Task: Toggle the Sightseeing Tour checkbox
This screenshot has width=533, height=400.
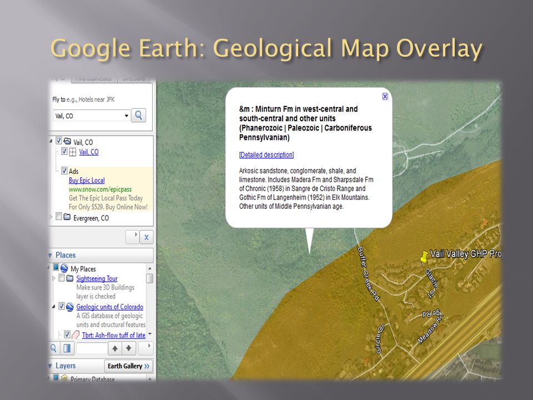Action: coord(62,278)
